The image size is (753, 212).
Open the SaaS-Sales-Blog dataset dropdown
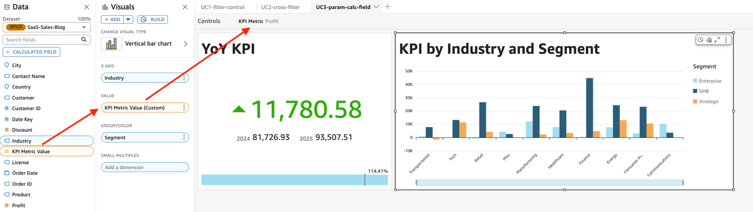(47, 27)
